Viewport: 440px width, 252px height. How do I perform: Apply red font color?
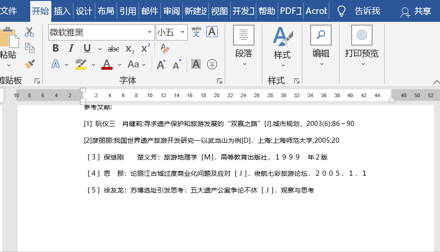[x=107, y=64]
